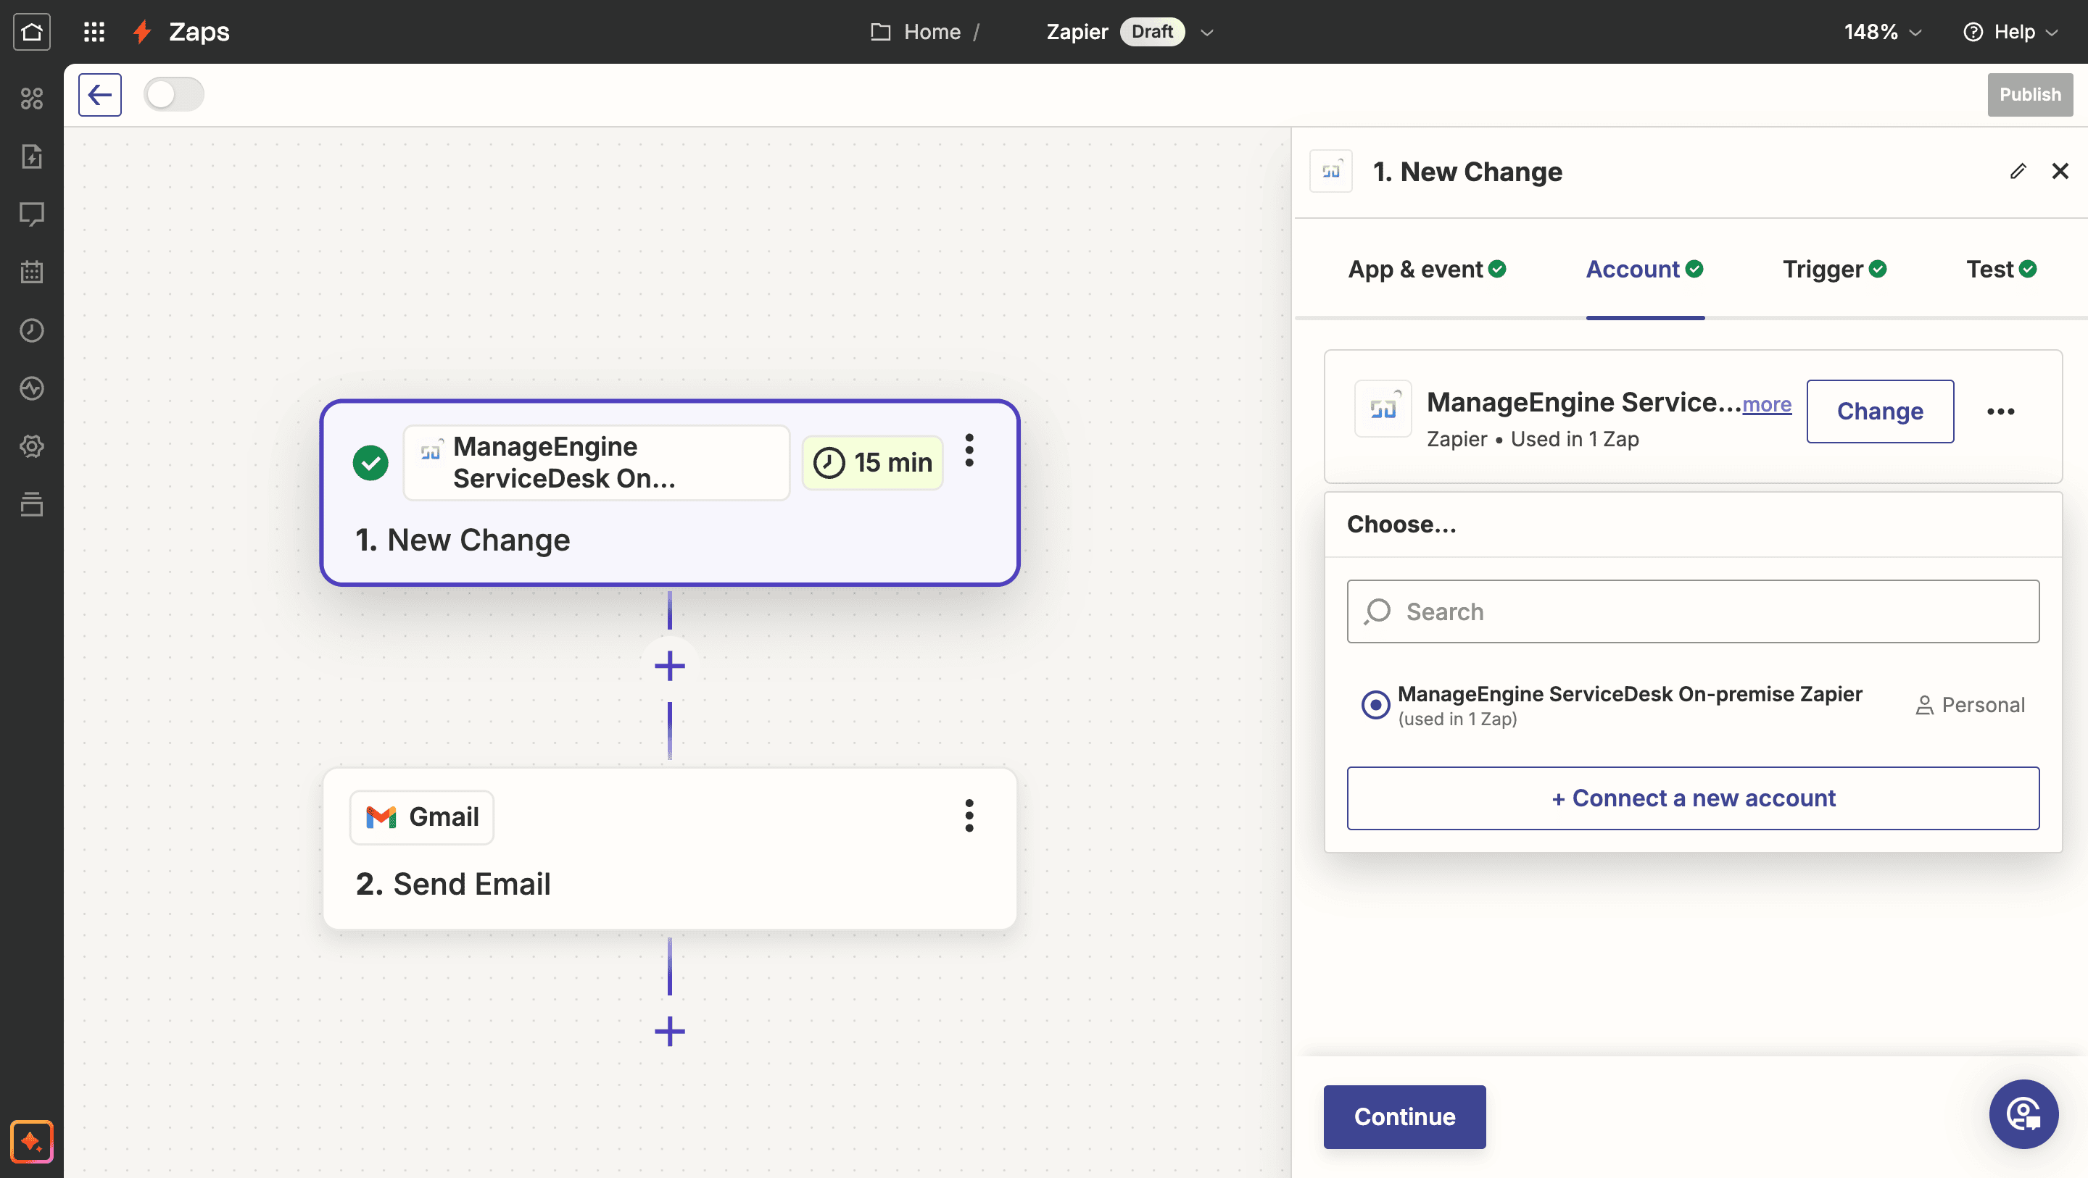Screen dimensions: 2088x1178
Task: Open the 148% zoom dropdown
Action: tap(1882, 32)
